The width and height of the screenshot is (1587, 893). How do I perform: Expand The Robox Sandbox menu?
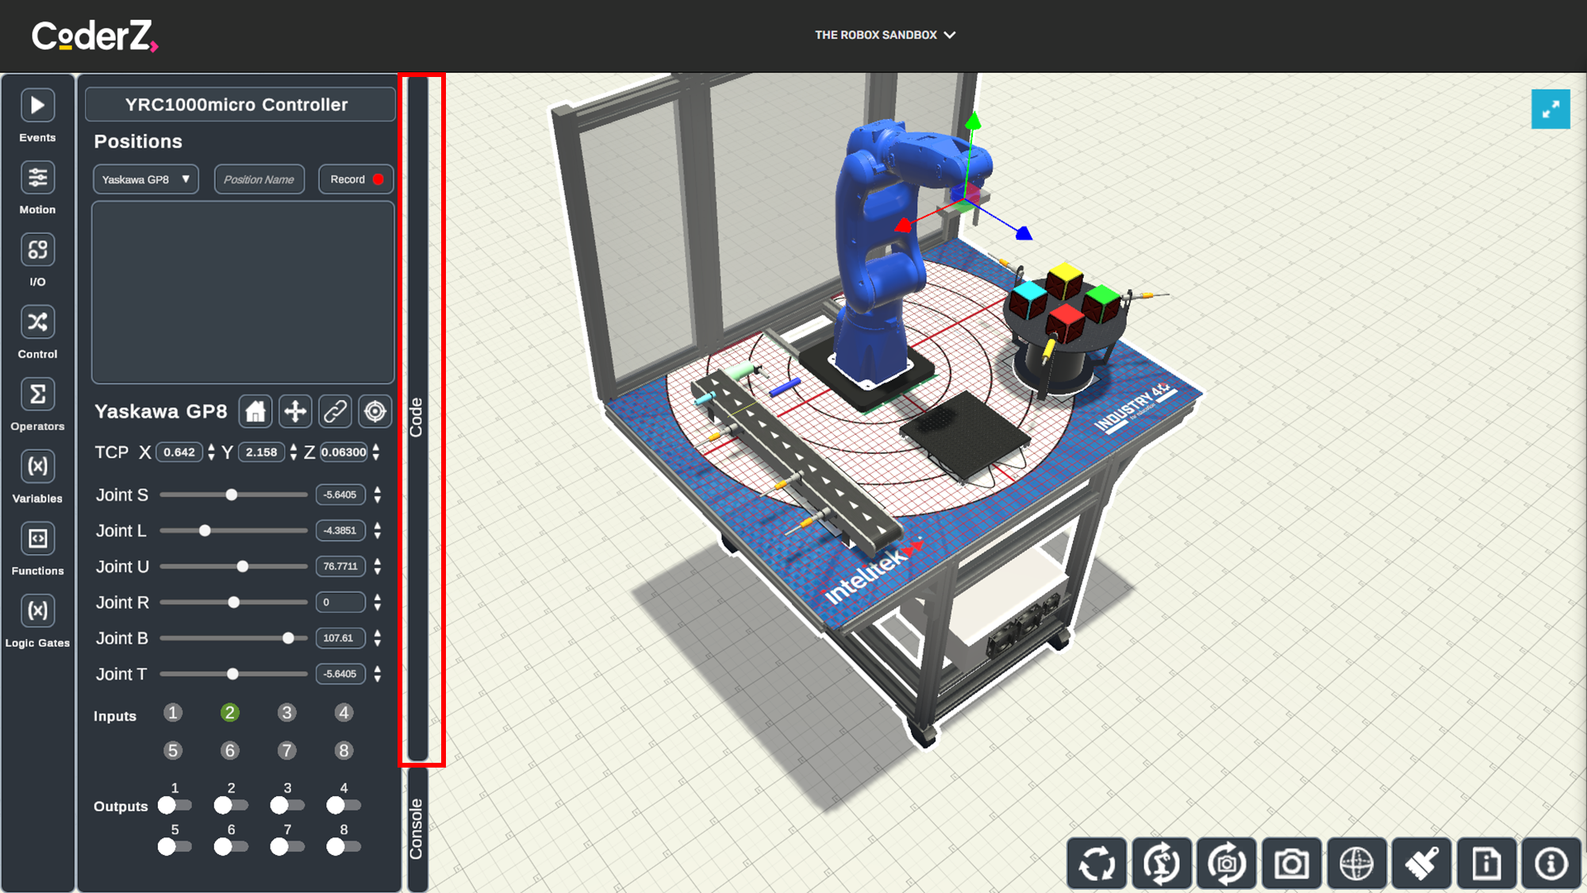[885, 35]
